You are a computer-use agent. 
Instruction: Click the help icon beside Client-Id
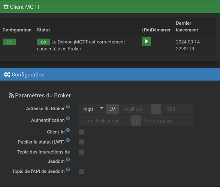[x=68, y=130]
